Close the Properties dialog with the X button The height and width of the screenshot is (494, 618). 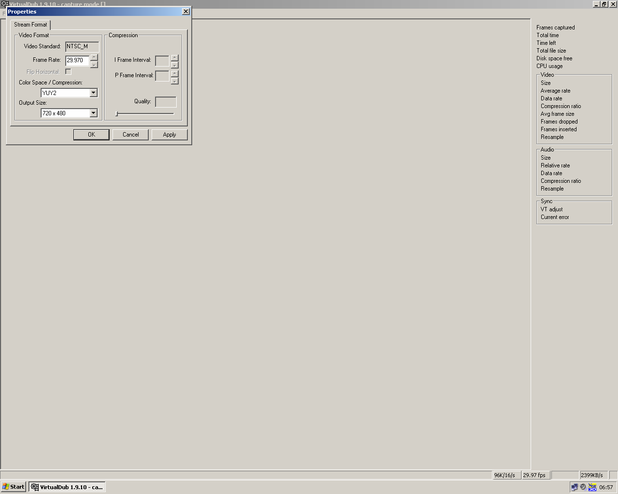186,12
